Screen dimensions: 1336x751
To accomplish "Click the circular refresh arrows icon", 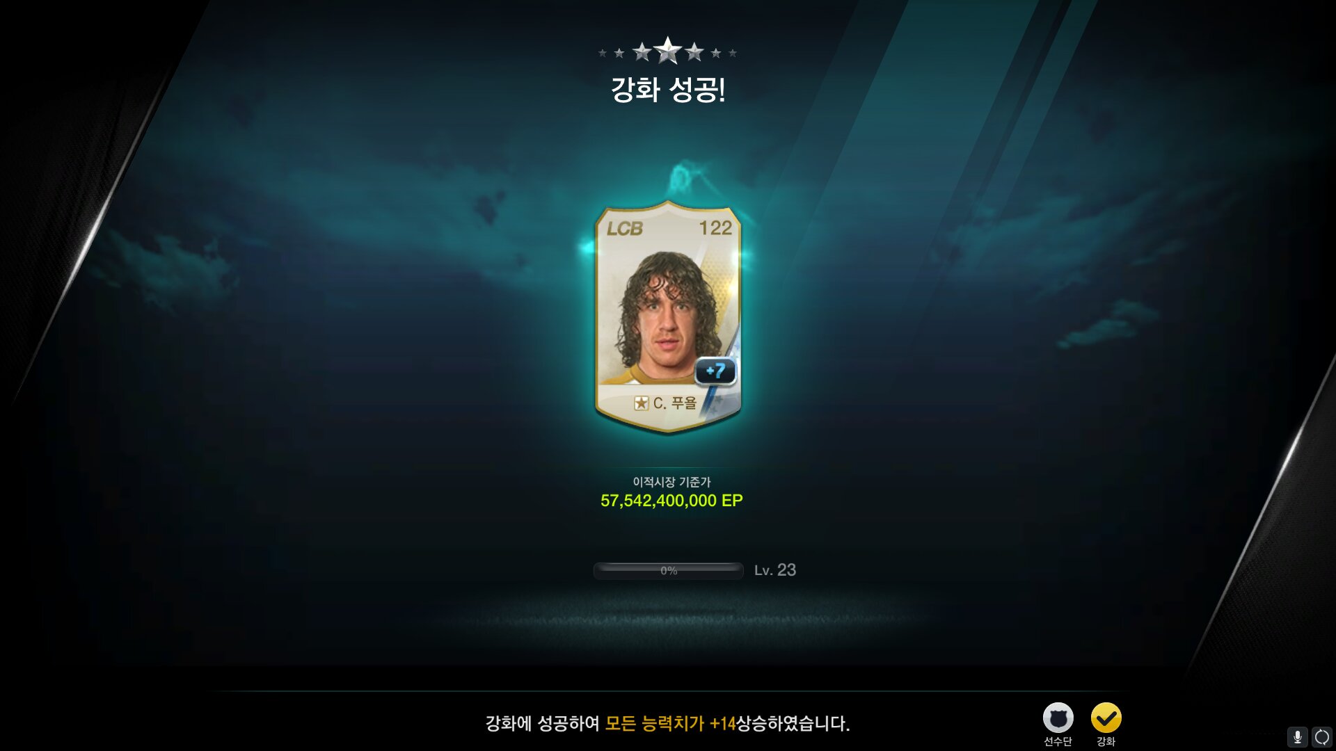I will point(1321,736).
